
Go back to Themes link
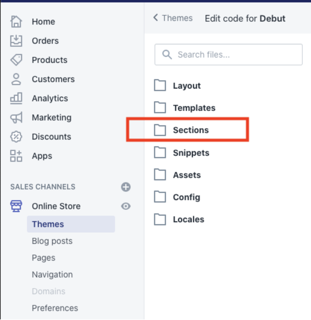(173, 18)
